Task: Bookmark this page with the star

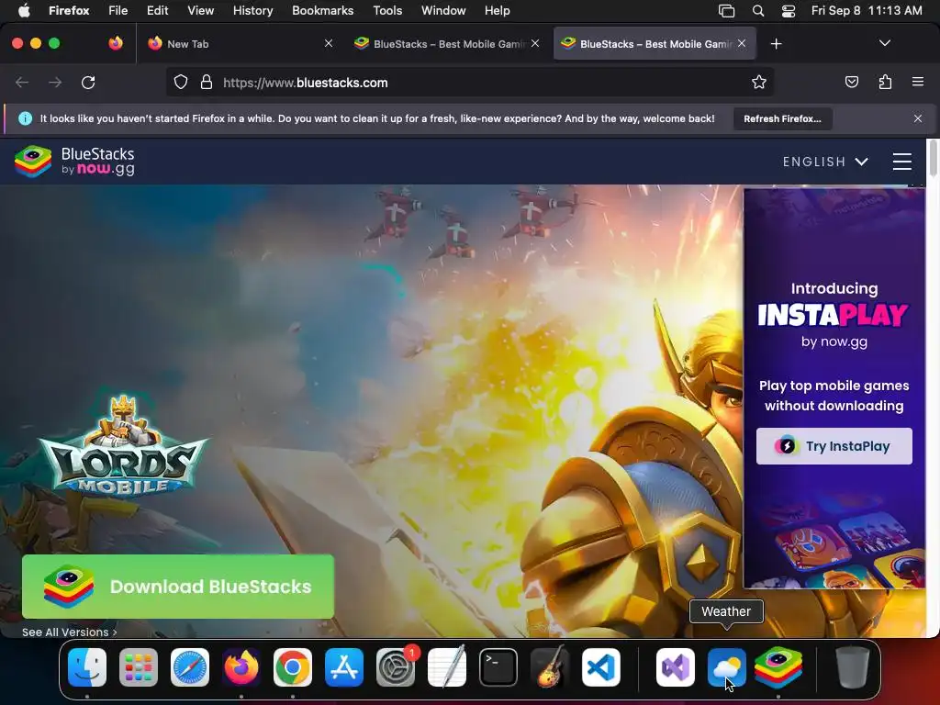Action: 759,82
